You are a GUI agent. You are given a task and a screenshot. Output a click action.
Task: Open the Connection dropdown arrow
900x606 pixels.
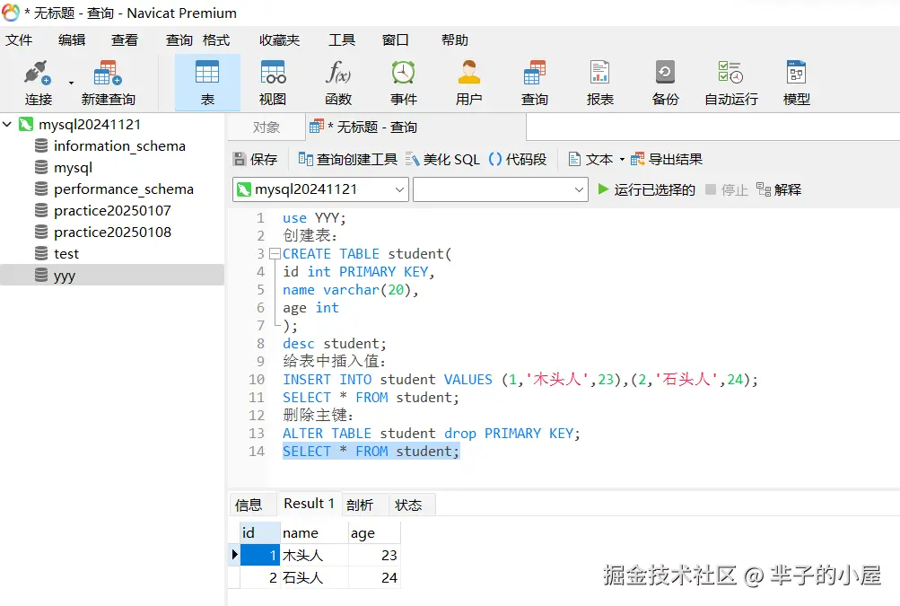click(71, 83)
